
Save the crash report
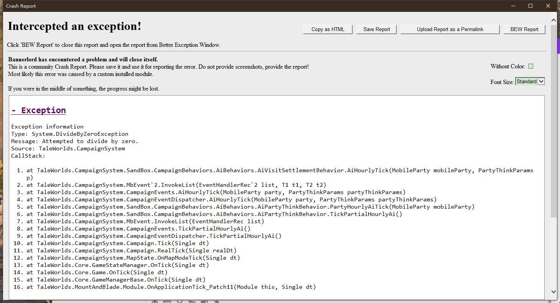[376, 30]
